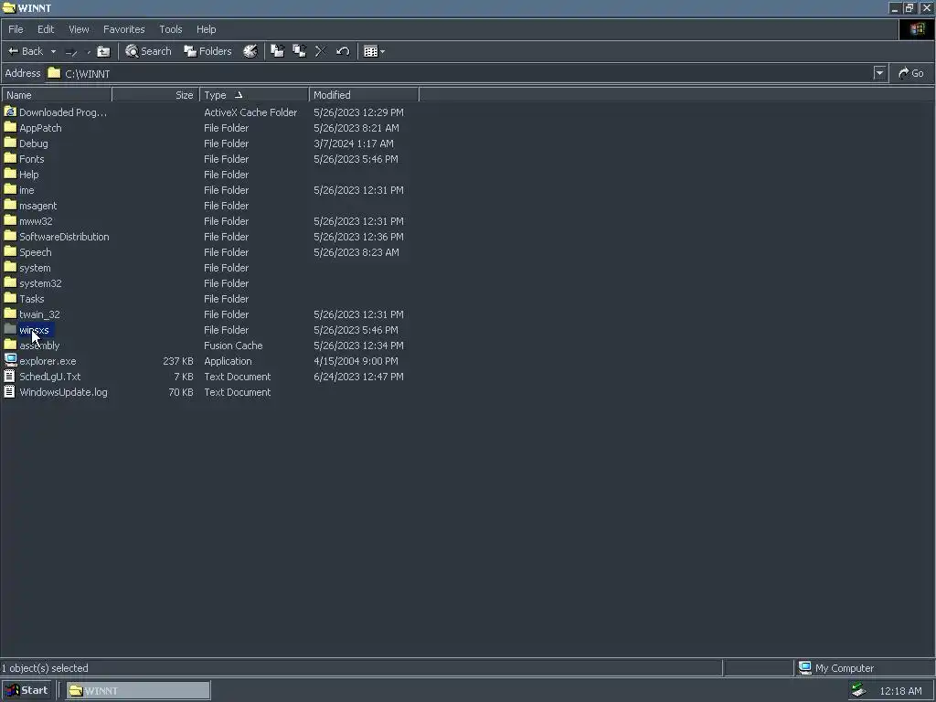Select the system32 folder icon
The image size is (936, 702).
[x=10, y=282]
